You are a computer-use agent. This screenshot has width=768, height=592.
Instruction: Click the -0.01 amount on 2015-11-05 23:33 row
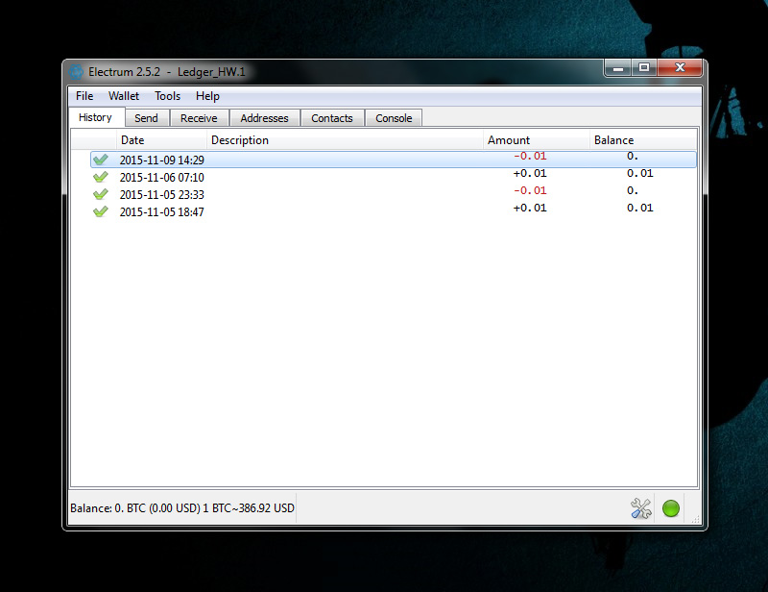pos(530,190)
